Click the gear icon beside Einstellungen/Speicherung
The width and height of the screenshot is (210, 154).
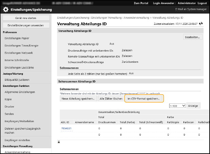pos(6,9)
